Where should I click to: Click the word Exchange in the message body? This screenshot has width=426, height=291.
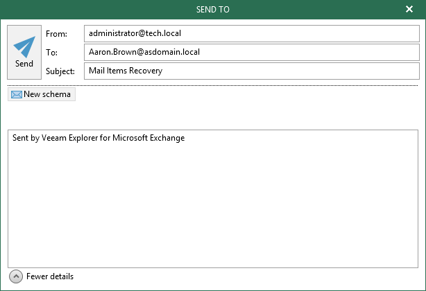tap(167, 138)
